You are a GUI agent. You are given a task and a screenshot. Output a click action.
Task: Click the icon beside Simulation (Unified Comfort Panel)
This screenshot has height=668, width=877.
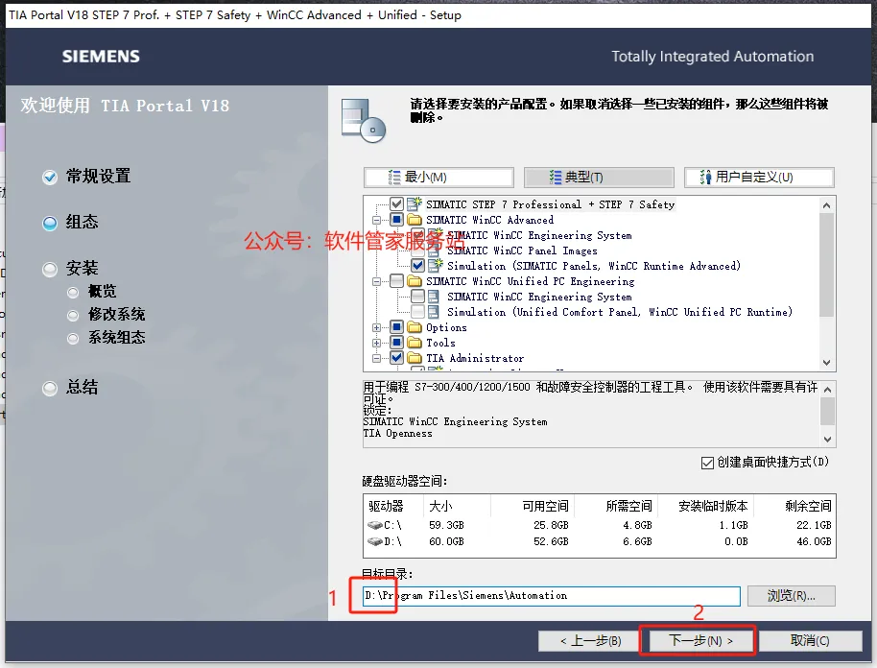(x=434, y=312)
